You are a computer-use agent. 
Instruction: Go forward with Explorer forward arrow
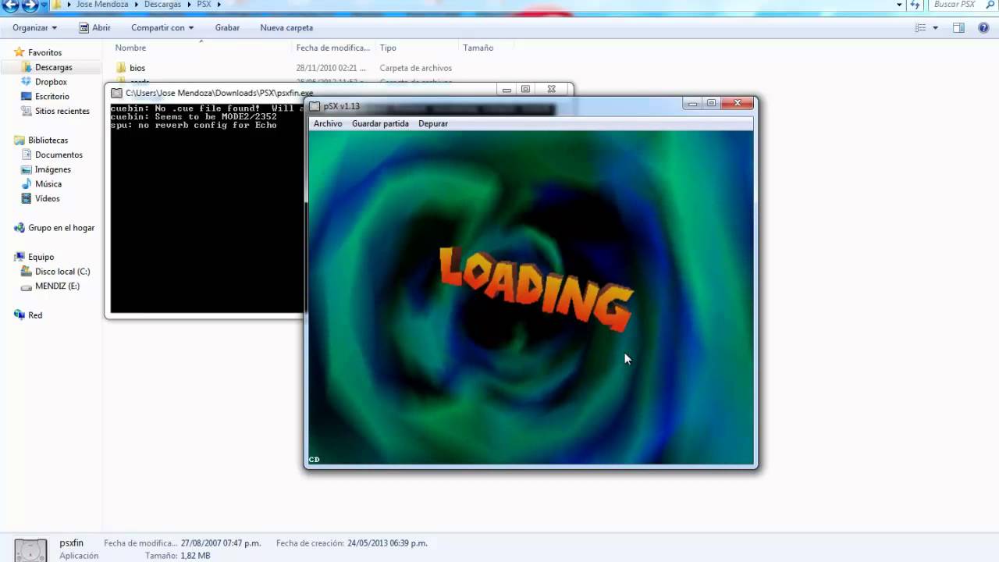coord(30,5)
